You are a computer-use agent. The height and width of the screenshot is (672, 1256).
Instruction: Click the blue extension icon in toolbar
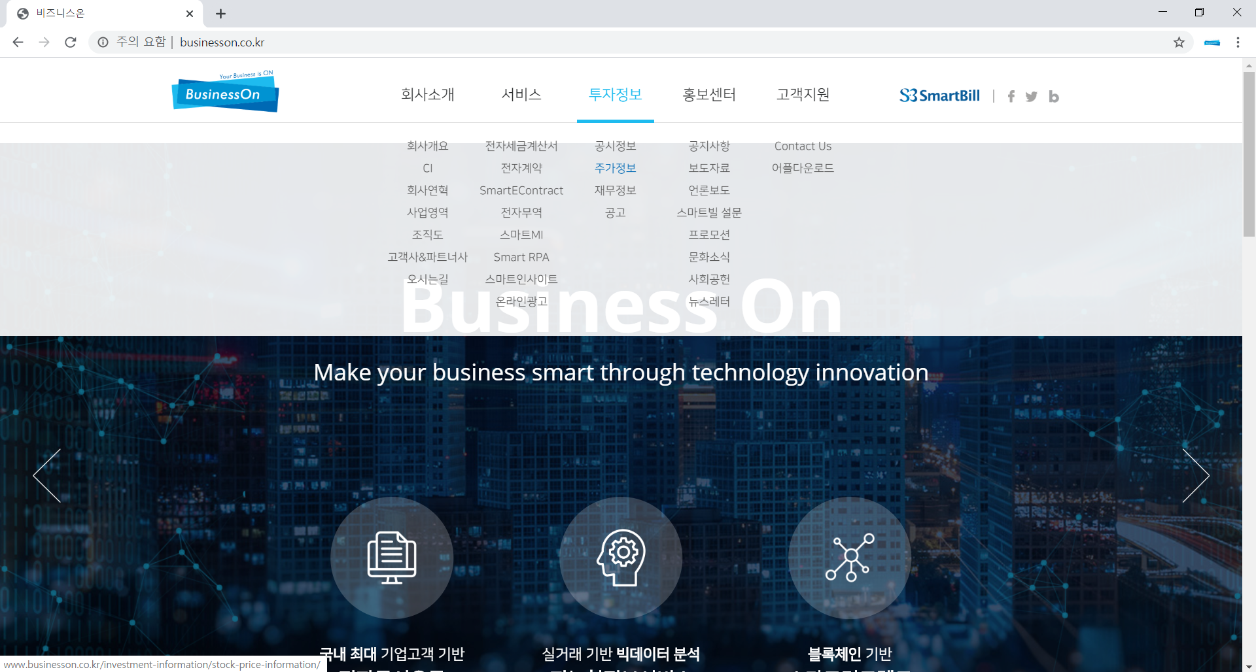click(x=1212, y=42)
